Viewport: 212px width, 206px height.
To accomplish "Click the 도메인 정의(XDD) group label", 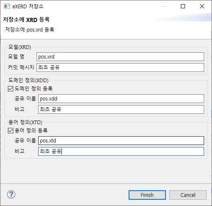I will pos(28,80).
